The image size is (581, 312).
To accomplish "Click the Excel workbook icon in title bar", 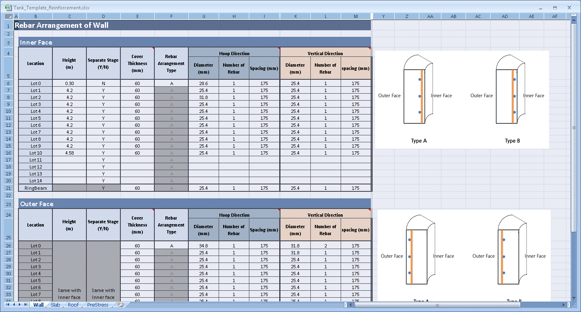I will [x=8, y=7].
